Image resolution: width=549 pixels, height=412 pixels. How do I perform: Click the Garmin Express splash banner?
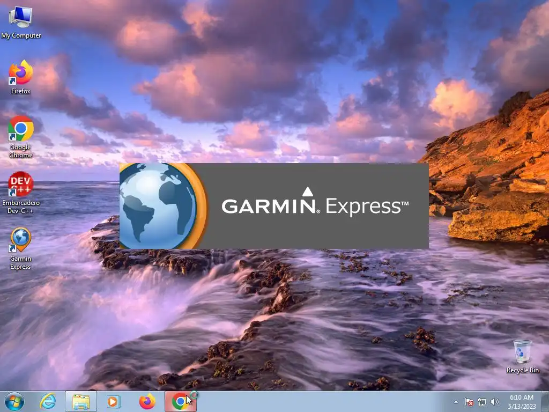click(x=274, y=206)
